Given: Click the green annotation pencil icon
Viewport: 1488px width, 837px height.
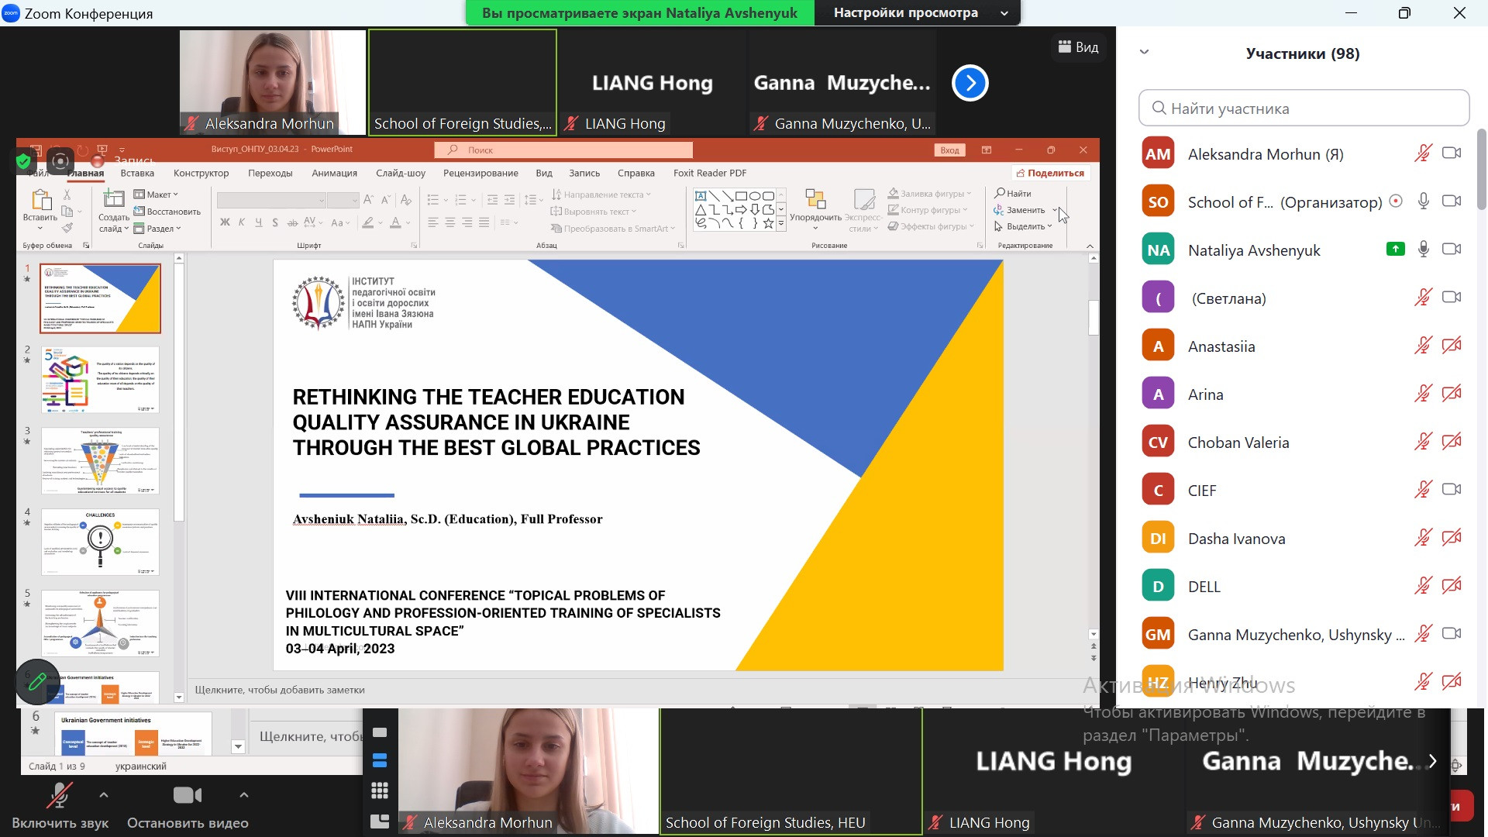Looking at the screenshot, I should point(37,682).
